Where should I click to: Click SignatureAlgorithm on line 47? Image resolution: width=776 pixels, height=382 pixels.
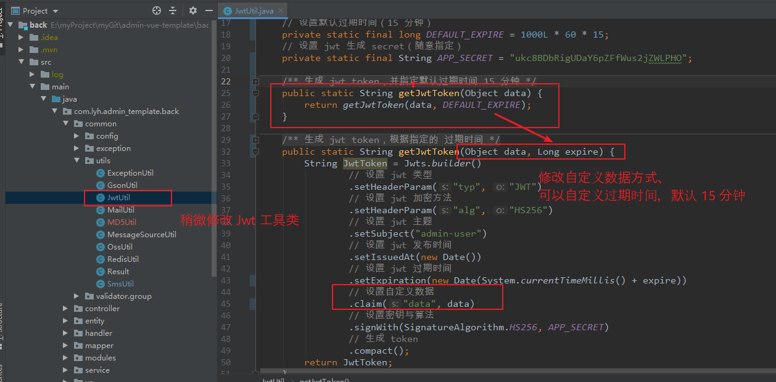(453, 327)
